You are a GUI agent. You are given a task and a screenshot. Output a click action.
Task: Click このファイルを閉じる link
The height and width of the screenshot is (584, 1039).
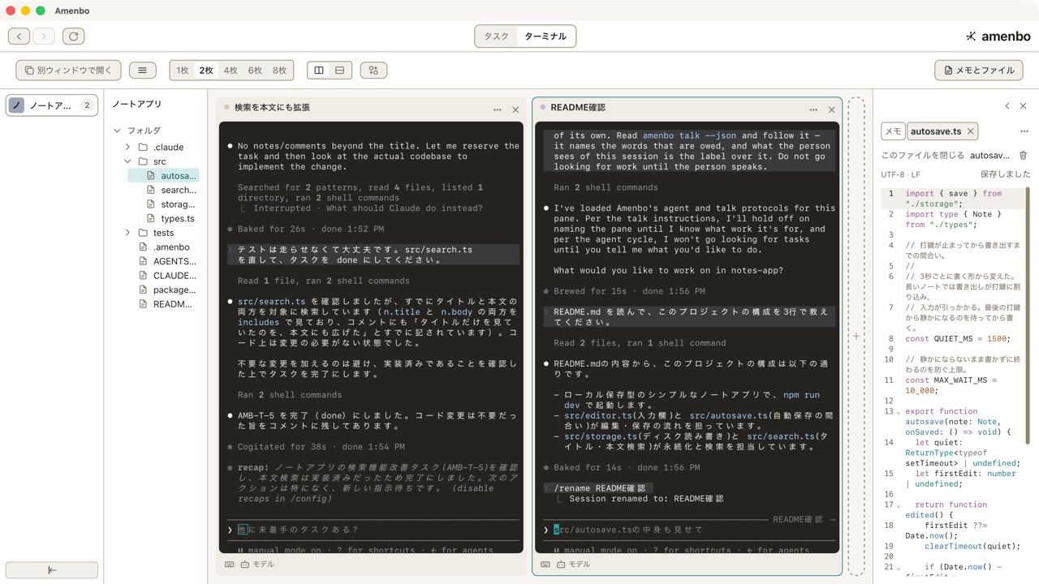(923, 155)
